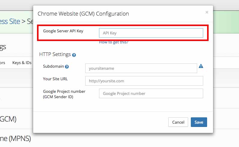The width and height of the screenshot is (239, 147).
Task: Click the Subdomain help question icon
Action: [67, 67]
